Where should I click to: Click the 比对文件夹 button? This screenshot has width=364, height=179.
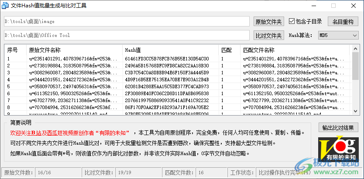268,35
